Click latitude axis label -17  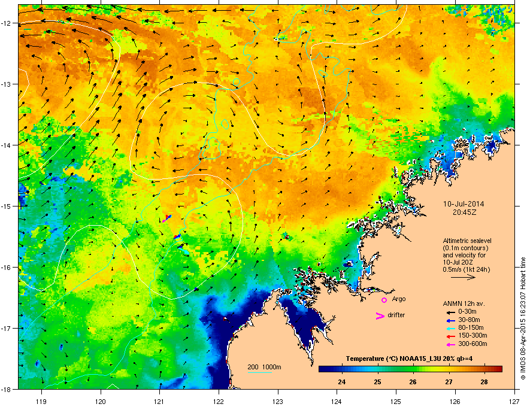pyautogui.click(x=6, y=329)
